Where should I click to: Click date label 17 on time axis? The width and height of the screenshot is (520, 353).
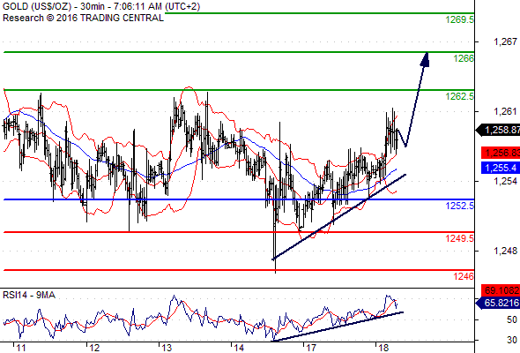coord(311,348)
